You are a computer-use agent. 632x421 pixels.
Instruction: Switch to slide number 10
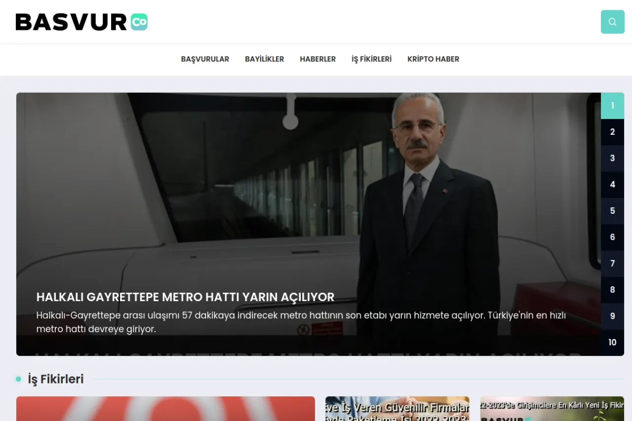click(x=612, y=343)
